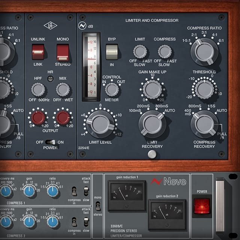Toggle the MONO/STEREO red switch

63,52
